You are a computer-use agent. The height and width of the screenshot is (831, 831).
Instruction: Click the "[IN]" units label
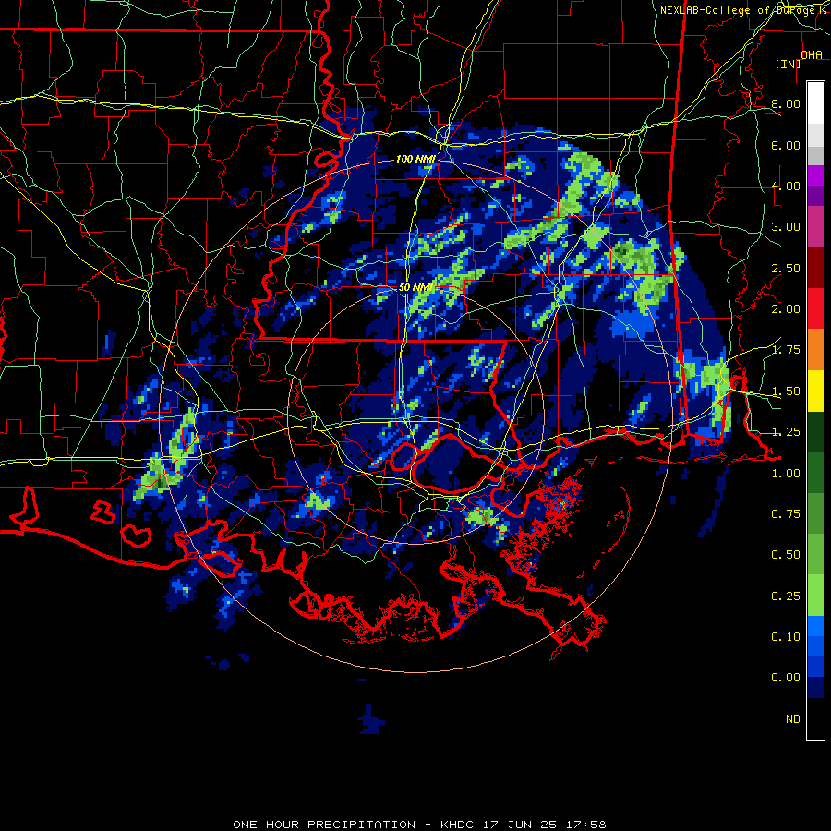pos(789,64)
